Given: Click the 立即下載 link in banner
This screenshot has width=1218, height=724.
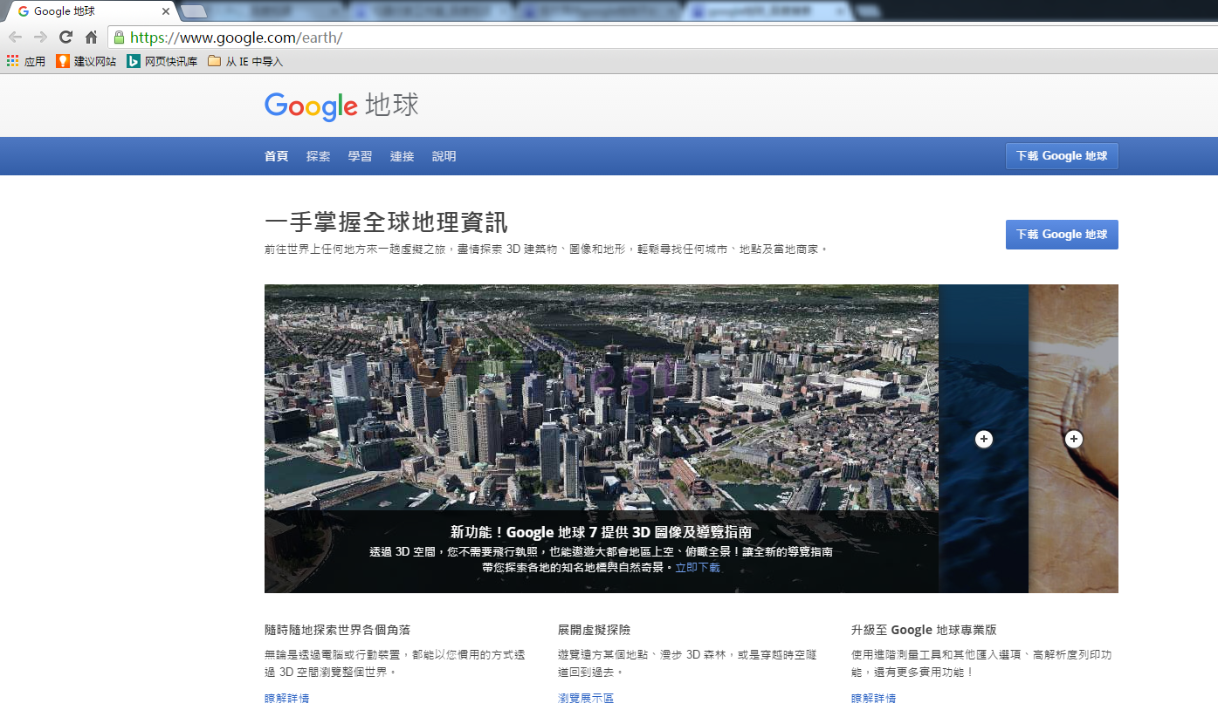Looking at the screenshot, I should (x=698, y=568).
